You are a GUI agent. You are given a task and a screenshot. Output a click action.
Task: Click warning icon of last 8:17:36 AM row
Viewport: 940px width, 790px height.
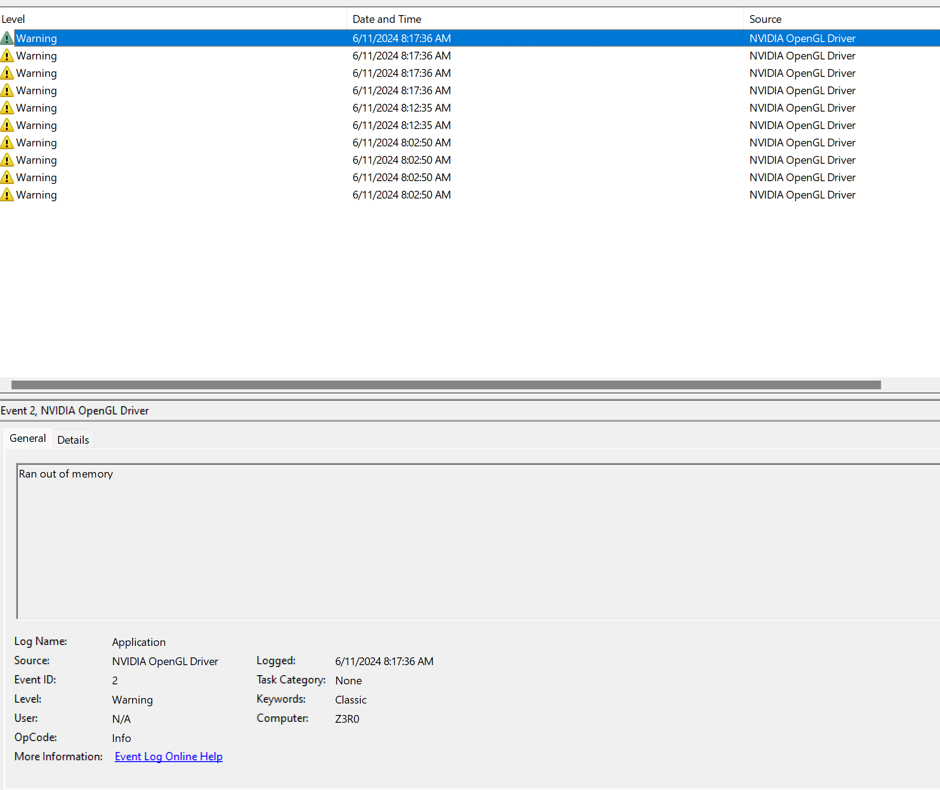(x=7, y=90)
